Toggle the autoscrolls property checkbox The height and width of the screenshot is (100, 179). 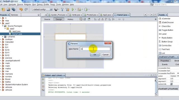pos(171,84)
